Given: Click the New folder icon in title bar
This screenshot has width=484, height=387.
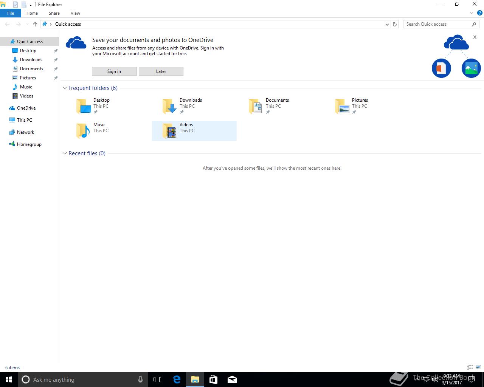Looking at the screenshot, I should tap(23, 5).
